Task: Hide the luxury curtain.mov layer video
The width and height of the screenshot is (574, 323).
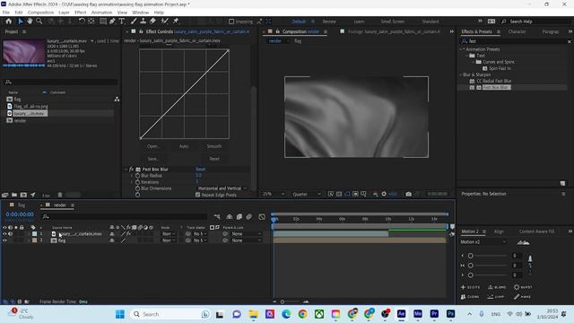Action: (x=4, y=233)
